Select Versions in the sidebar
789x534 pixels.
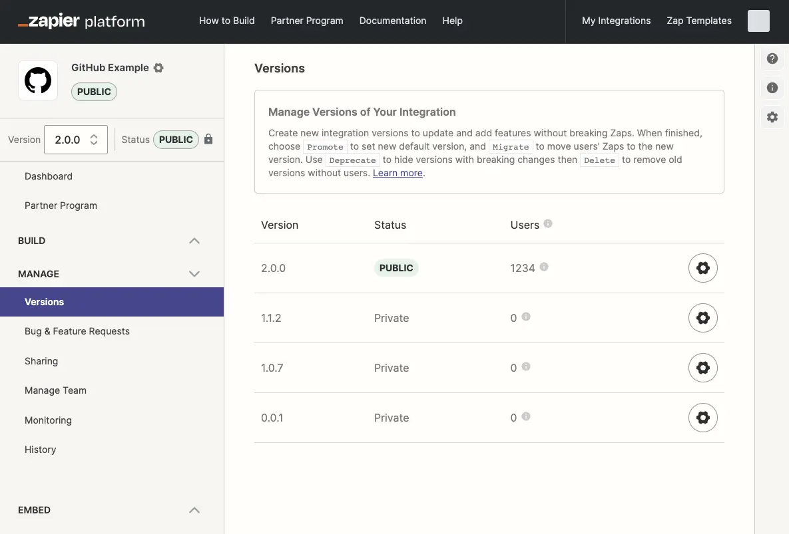[112, 302]
